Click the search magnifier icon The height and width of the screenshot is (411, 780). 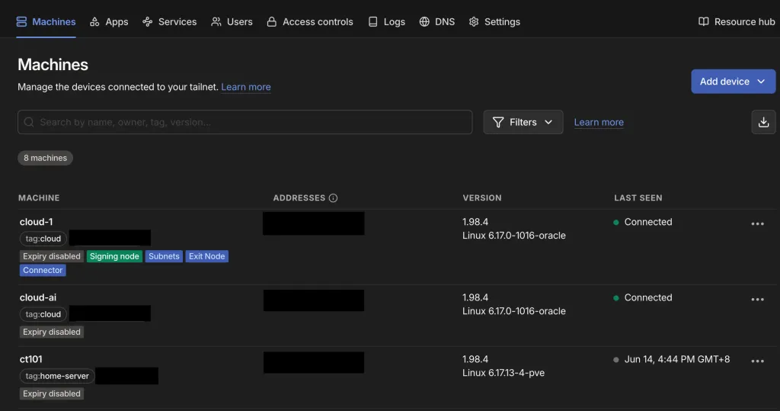pyautogui.click(x=29, y=122)
